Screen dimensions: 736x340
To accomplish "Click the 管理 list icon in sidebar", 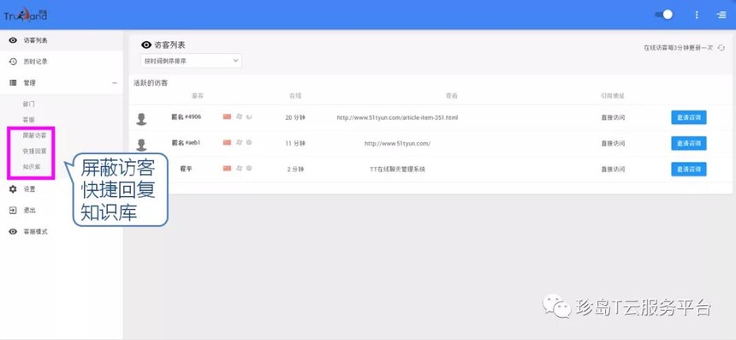I will (x=13, y=83).
